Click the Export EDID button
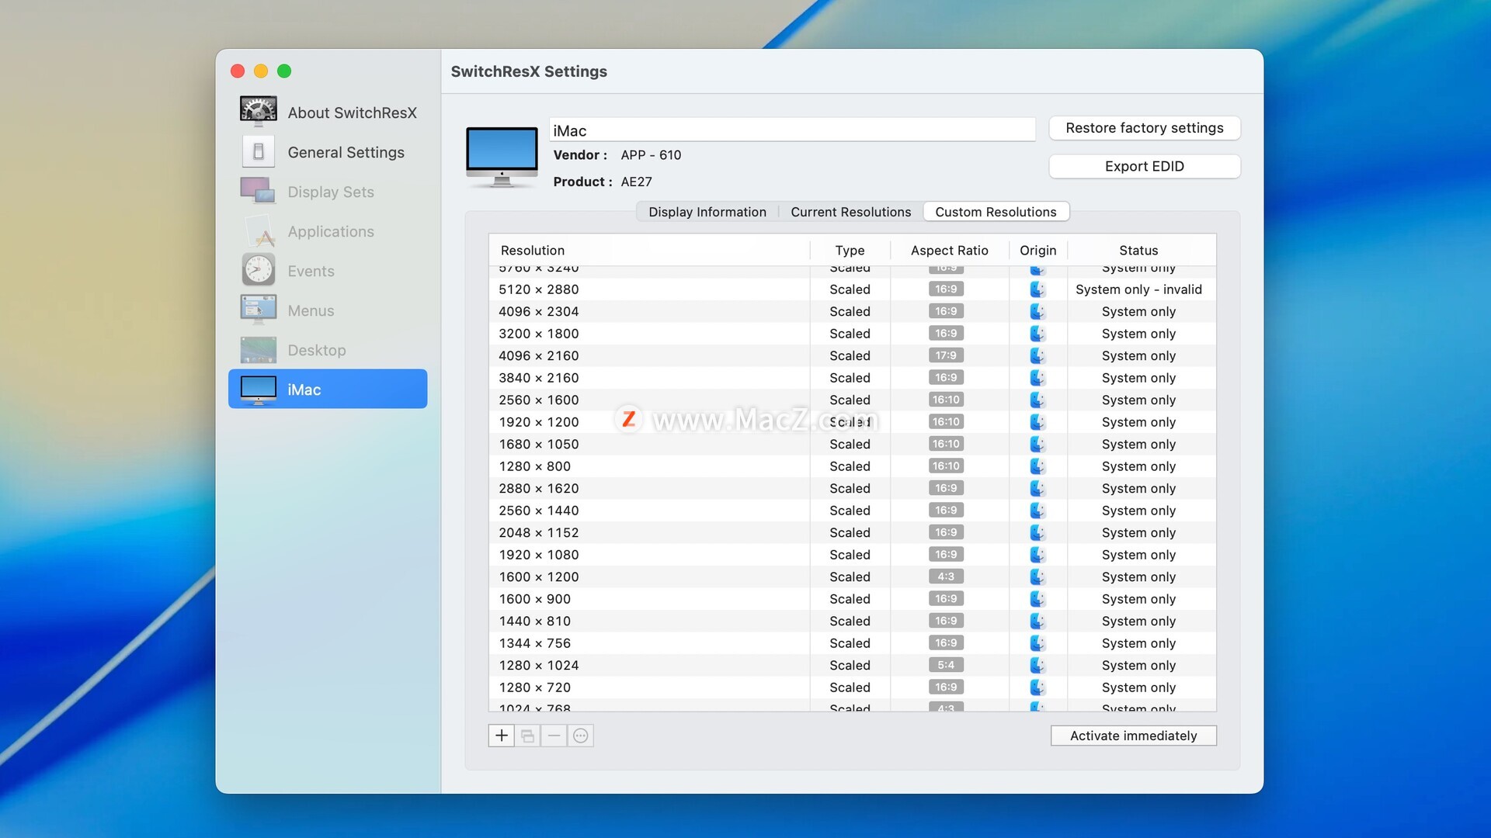Viewport: 1491px width, 838px height. [1144, 166]
